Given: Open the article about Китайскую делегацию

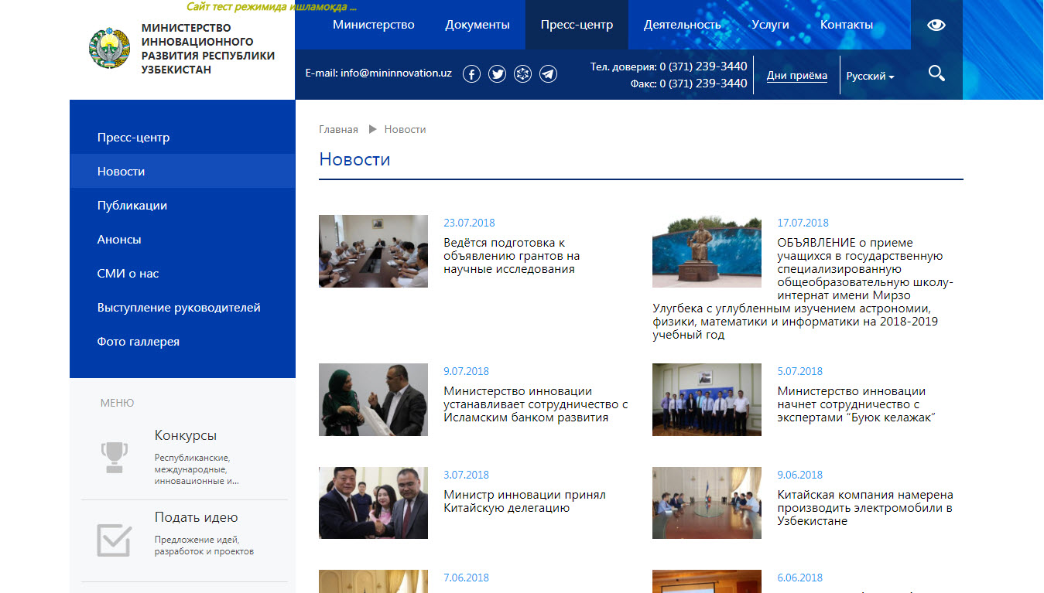Looking at the screenshot, I should coord(524,501).
